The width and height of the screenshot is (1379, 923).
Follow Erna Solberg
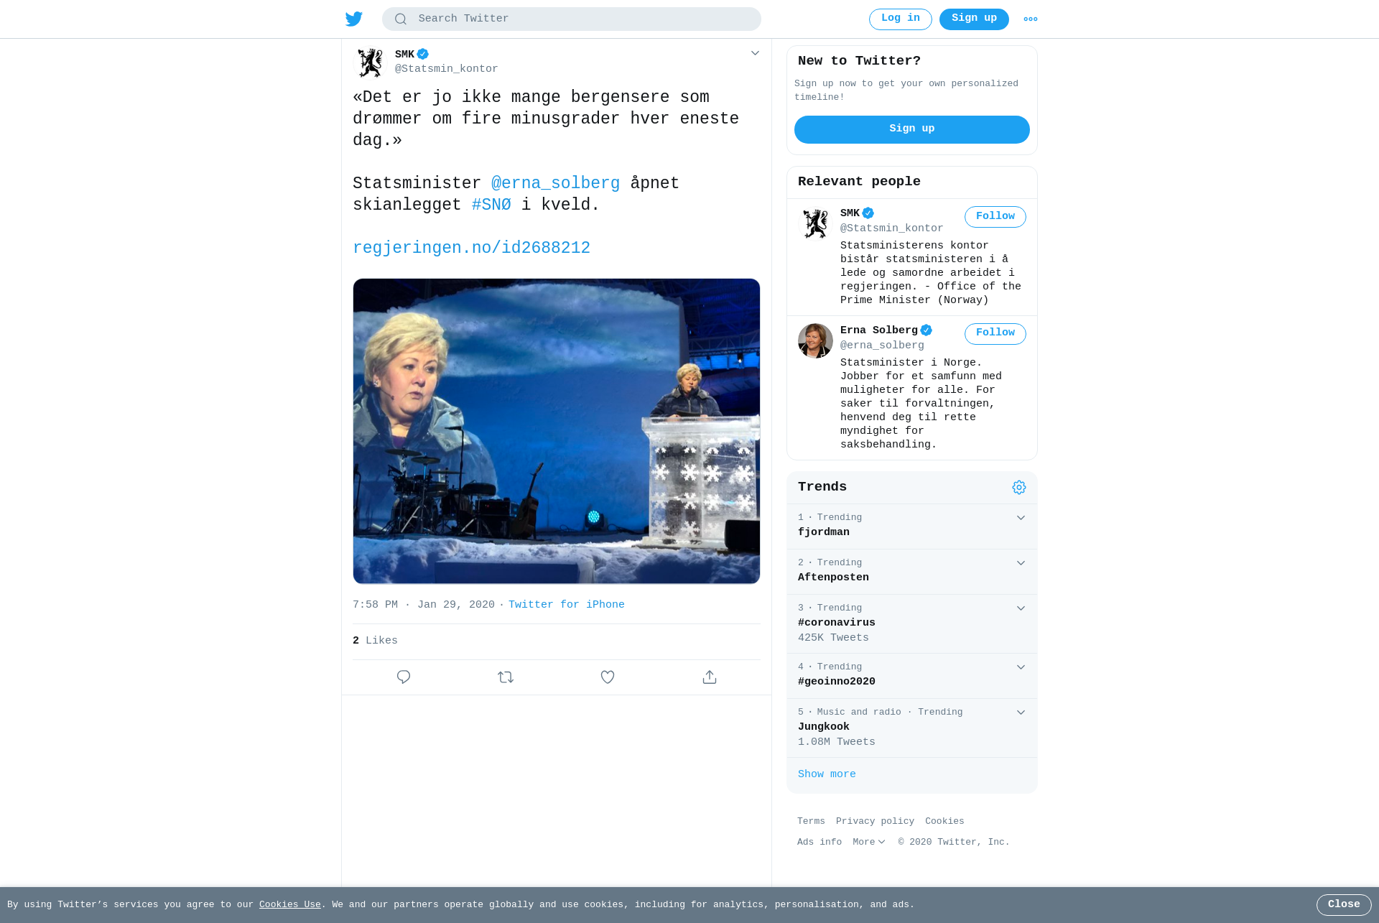click(995, 333)
